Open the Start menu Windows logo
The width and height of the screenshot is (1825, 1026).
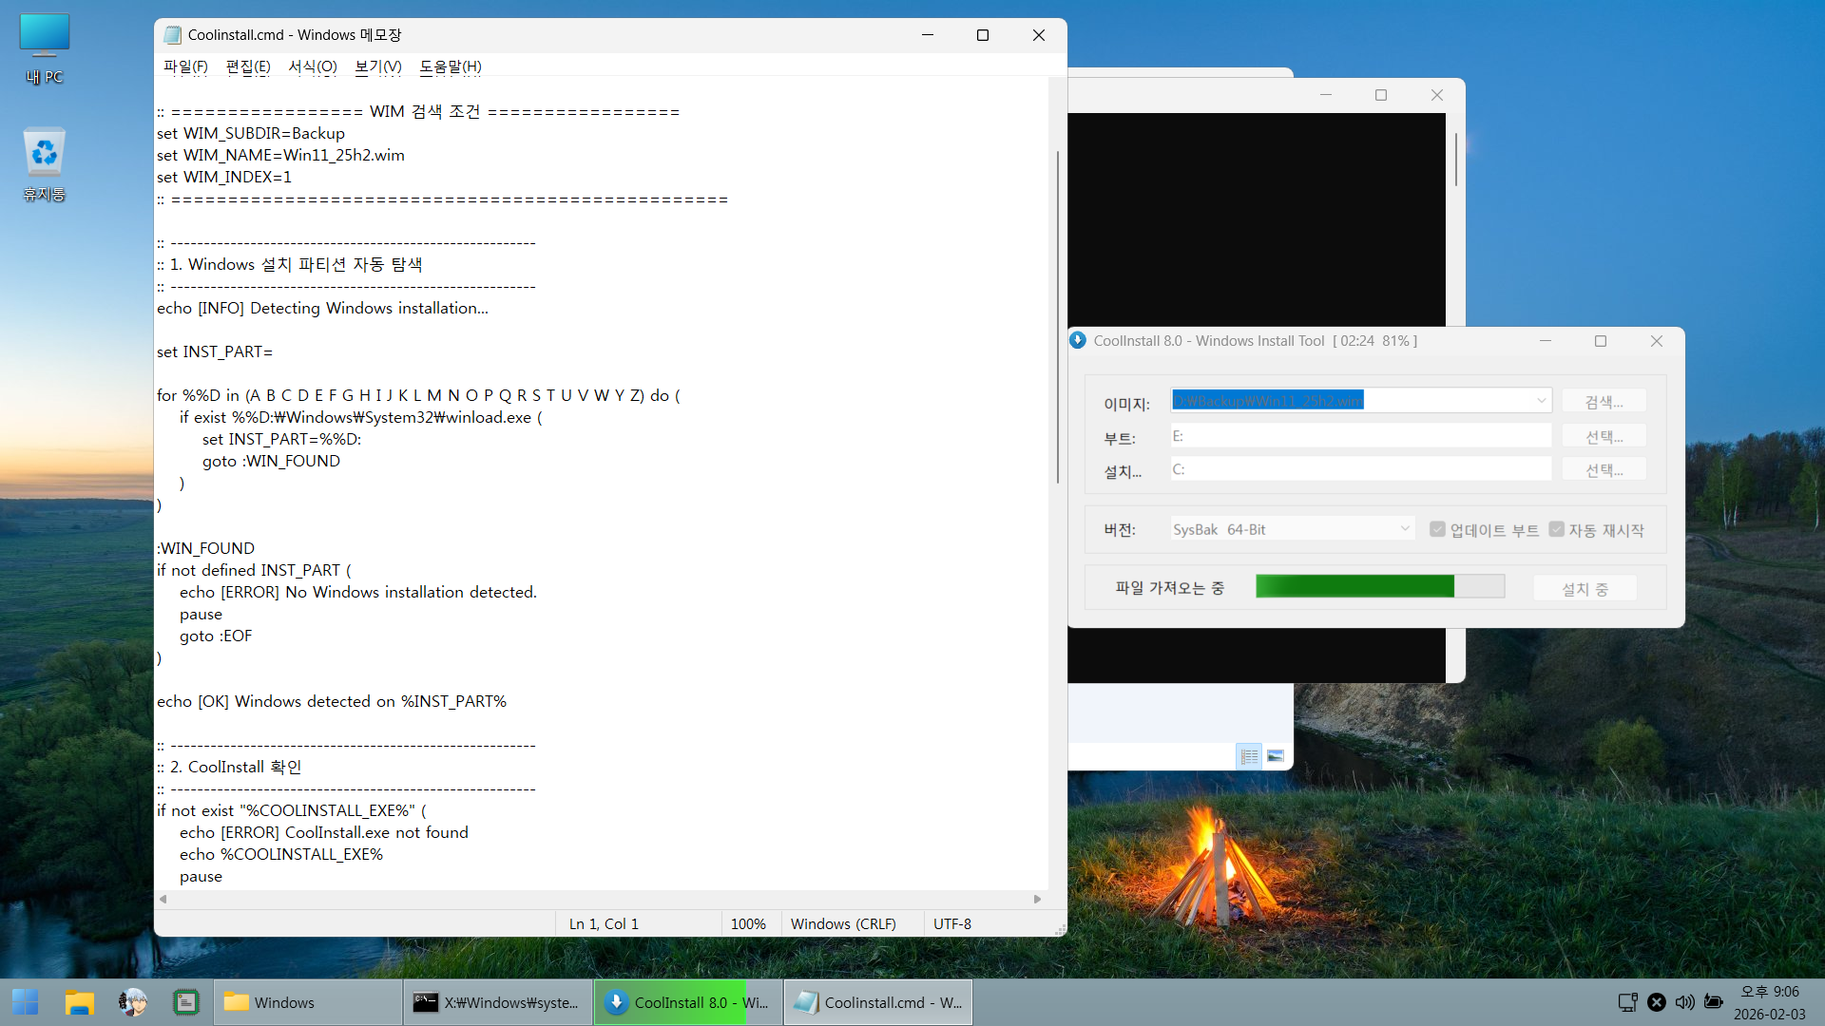(x=26, y=1002)
